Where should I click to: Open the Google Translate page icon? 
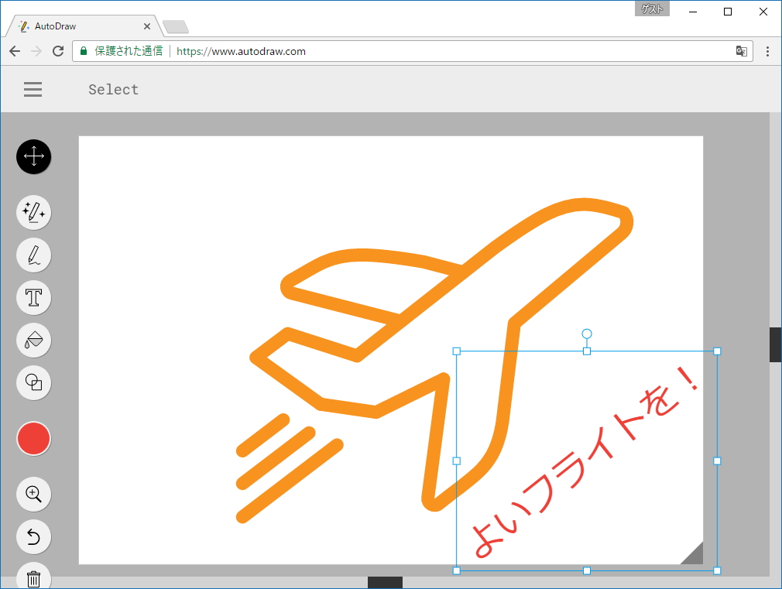[x=741, y=50]
